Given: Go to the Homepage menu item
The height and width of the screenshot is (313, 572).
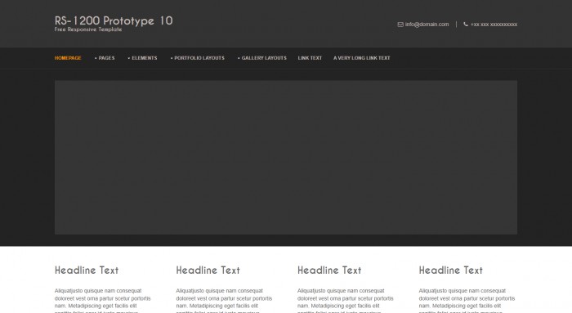Looking at the screenshot, I should click(68, 58).
